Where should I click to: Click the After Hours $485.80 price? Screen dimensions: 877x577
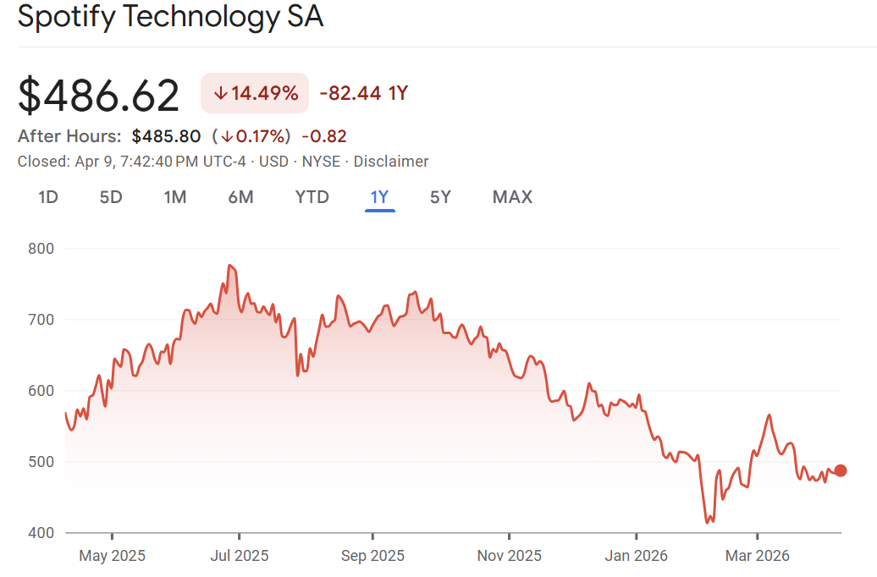point(166,136)
